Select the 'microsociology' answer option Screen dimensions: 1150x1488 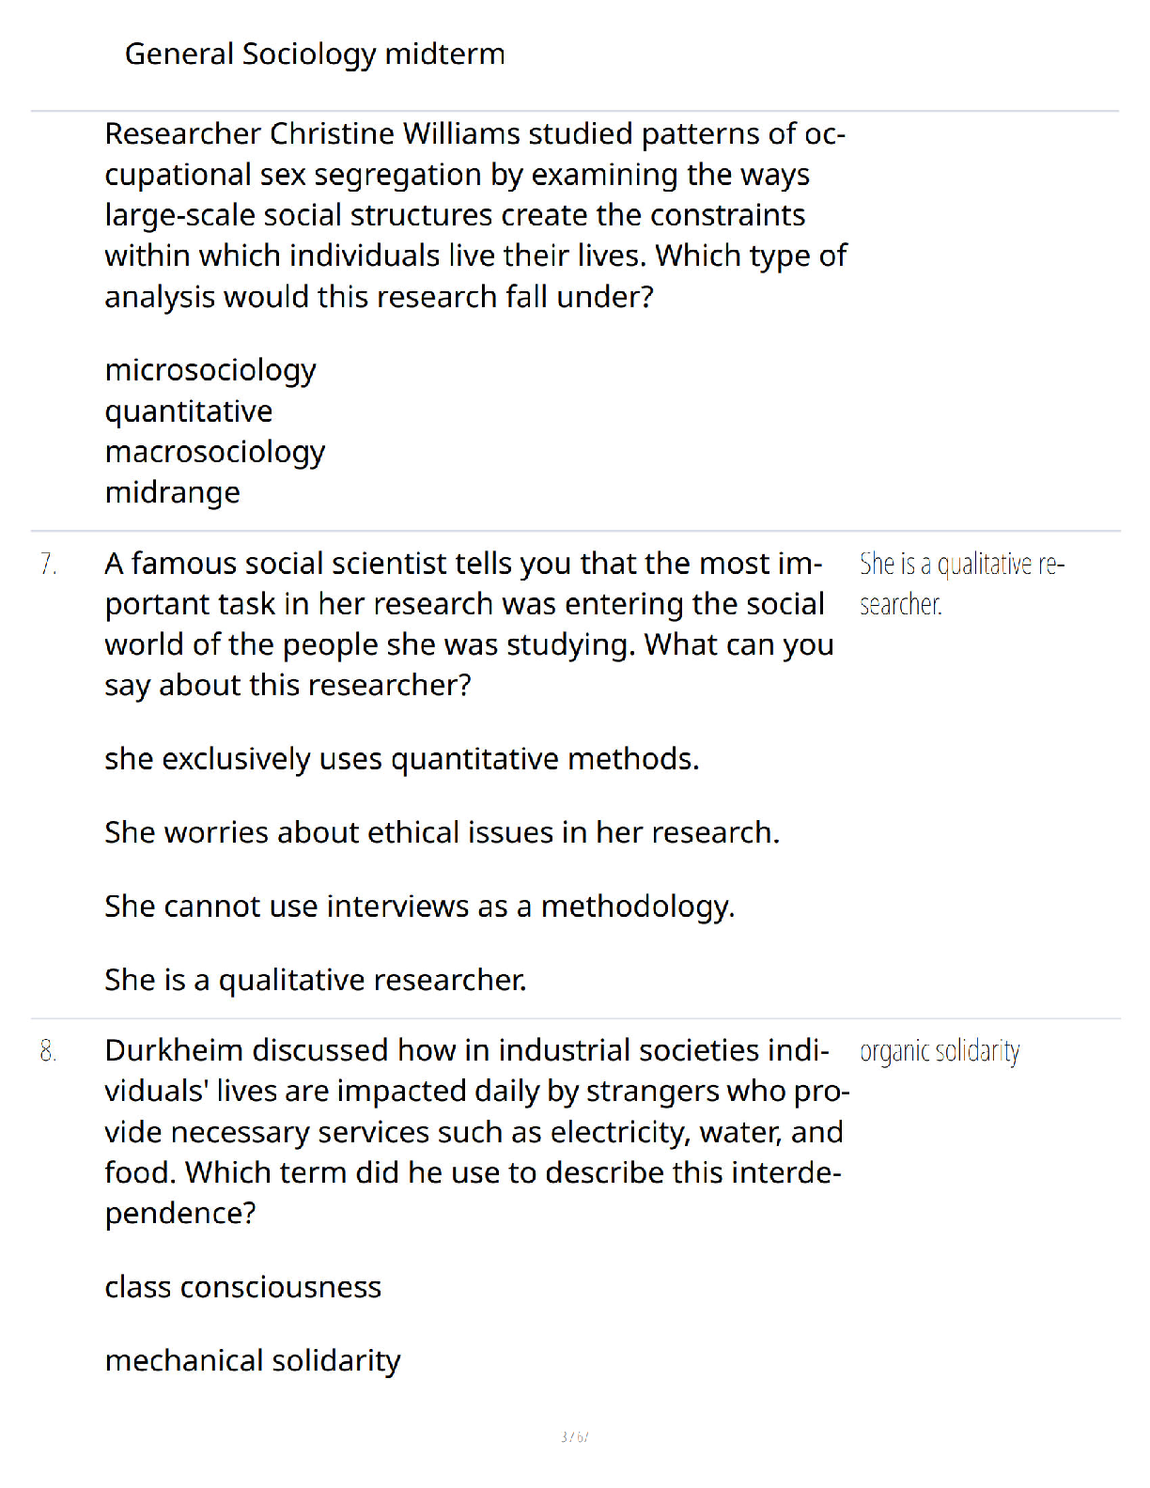[x=210, y=370]
